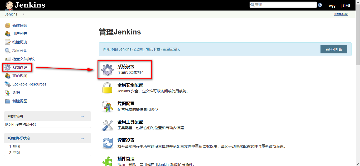
Task: Click the Jenkins butler logo icon
Action: coord(9,6)
